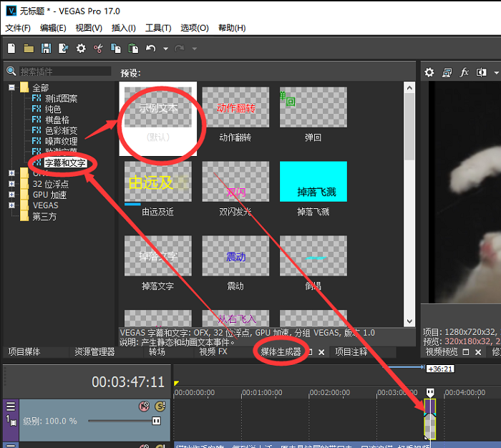501x448 pixels.
Task: Open the 编辑(E) menu
Action: pos(53,28)
